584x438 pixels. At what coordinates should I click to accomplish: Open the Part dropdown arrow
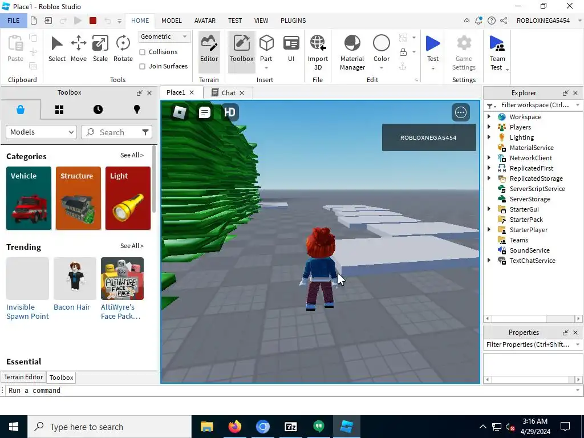coord(266,68)
